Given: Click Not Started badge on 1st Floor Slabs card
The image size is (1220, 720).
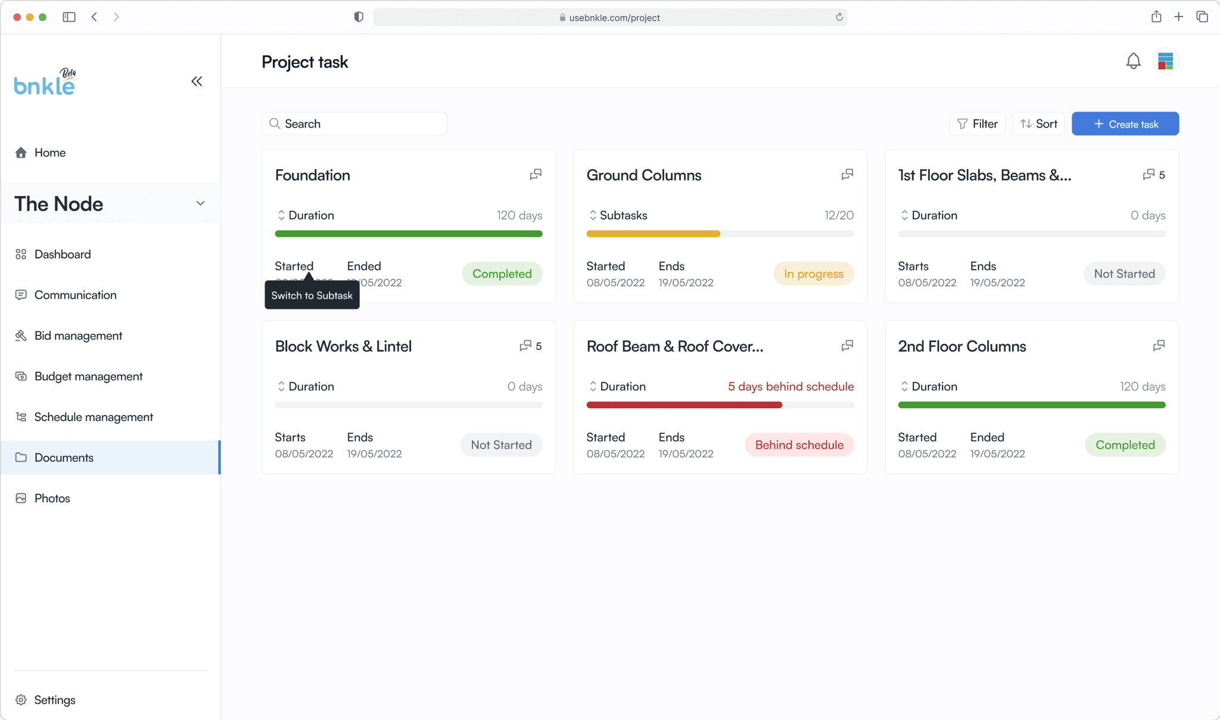Looking at the screenshot, I should (1125, 274).
